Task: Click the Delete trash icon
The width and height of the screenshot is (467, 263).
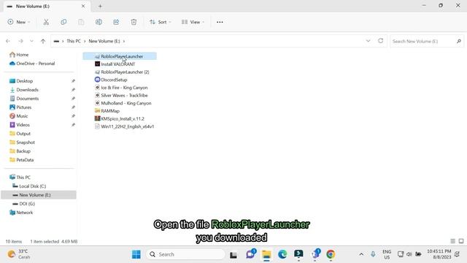Action: click(x=134, y=22)
